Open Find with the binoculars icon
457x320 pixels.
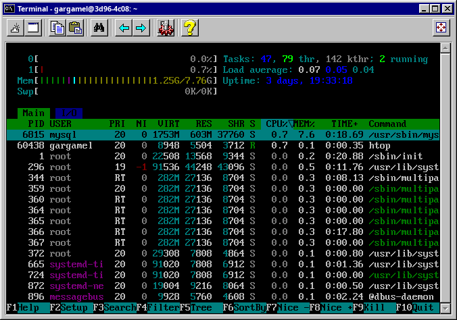pyautogui.click(x=99, y=28)
